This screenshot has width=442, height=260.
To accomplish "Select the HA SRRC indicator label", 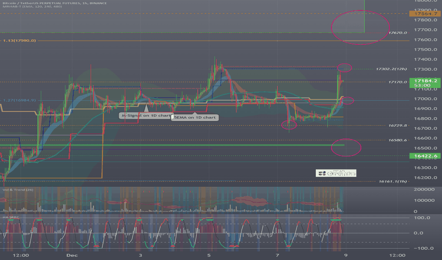I will 11,217.
